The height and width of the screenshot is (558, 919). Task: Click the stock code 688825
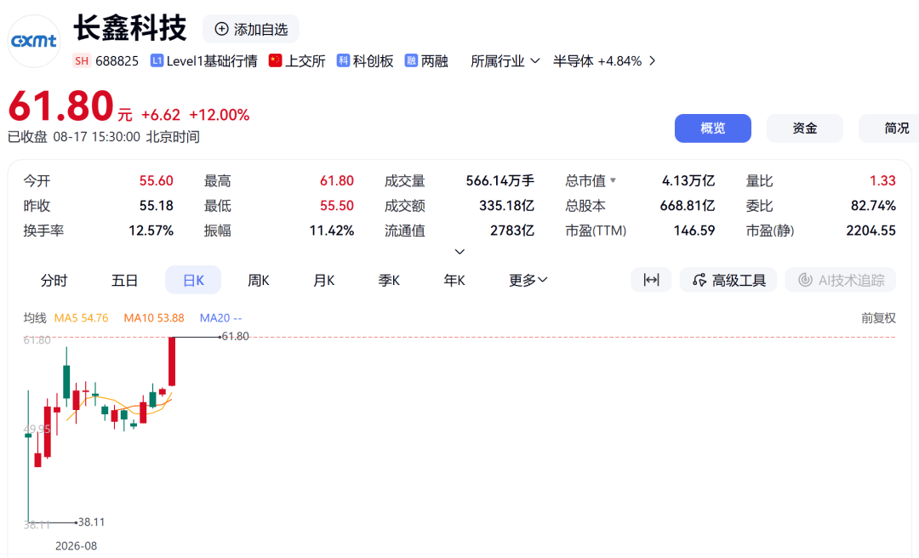click(x=117, y=61)
